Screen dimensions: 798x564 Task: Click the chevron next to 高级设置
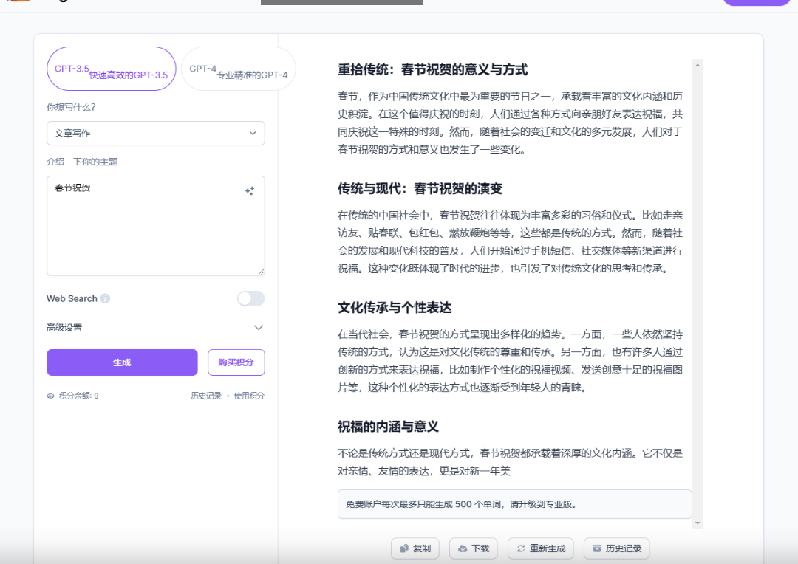[x=259, y=327]
